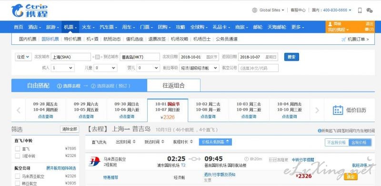Click the info icon beside local time note
This screenshot has height=186, width=381.
(x=320, y=131)
